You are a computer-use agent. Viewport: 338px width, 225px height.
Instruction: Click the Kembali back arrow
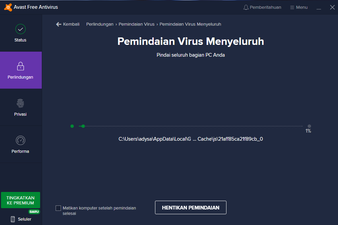[x=59, y=24]
